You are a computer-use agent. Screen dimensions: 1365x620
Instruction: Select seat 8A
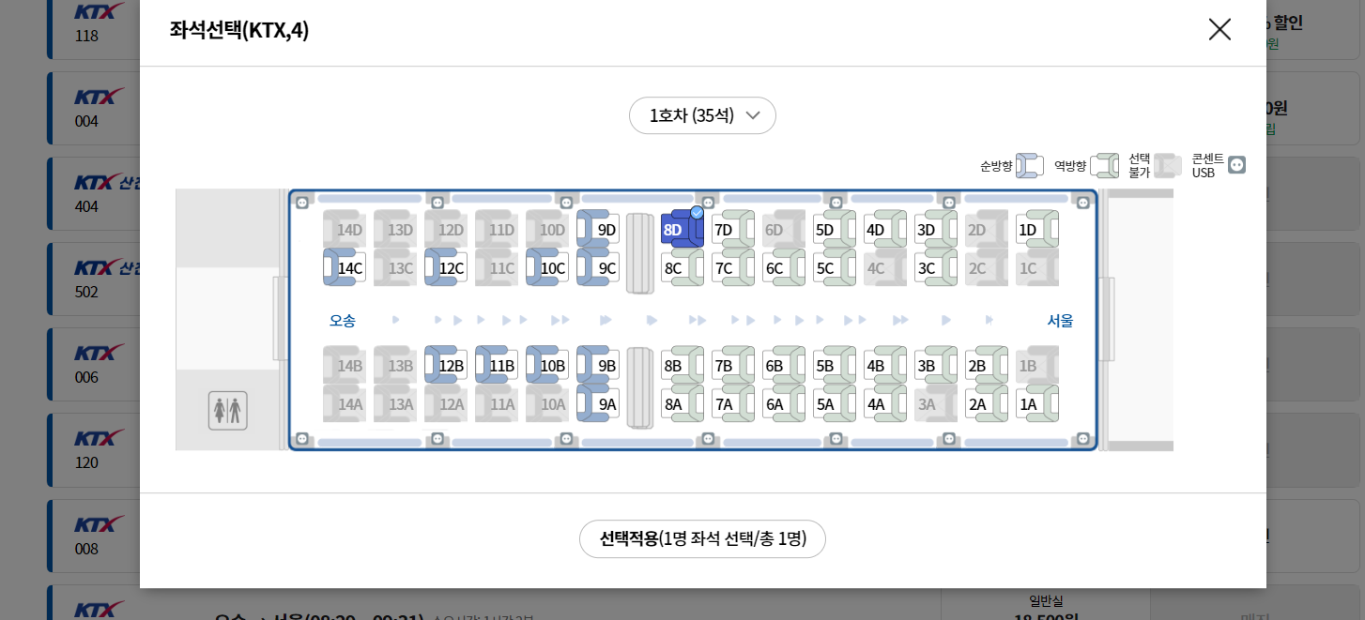[x=682, y=404]
